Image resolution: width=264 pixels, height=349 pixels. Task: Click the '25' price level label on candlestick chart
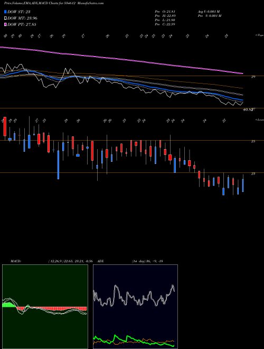click(253, 141)
